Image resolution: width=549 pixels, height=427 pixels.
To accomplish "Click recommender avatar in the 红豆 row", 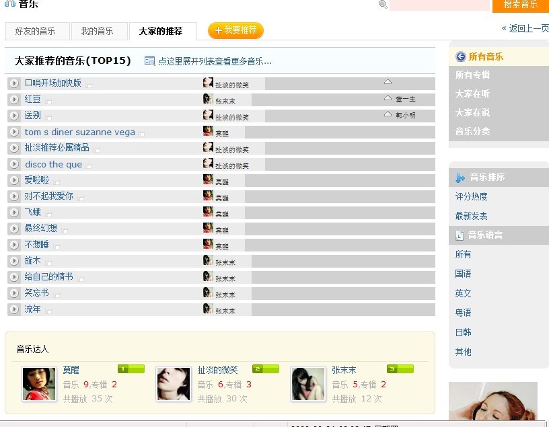I will 208,99.
